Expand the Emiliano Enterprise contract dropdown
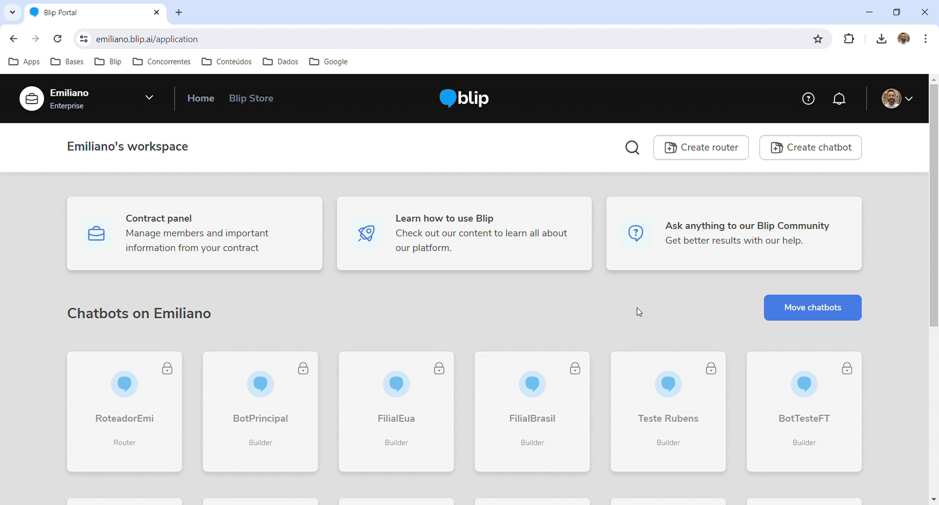The image size is (939, 505). tap(149, 98)
